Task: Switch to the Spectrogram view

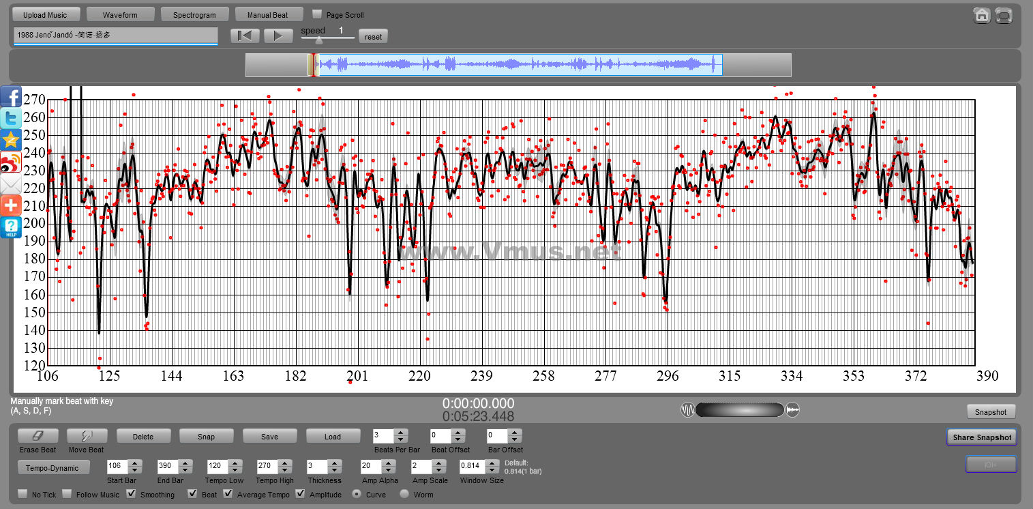Action: 194,14
